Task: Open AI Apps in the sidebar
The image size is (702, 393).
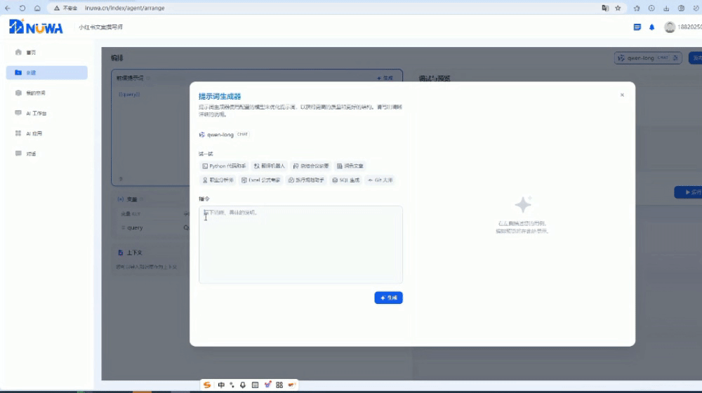Action: [46, 133]
